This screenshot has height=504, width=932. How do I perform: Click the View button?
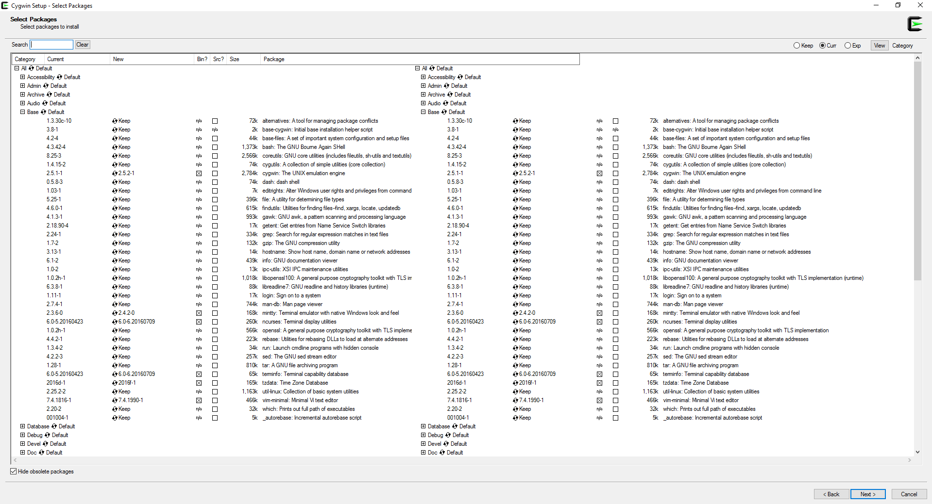tap(880, 46)
